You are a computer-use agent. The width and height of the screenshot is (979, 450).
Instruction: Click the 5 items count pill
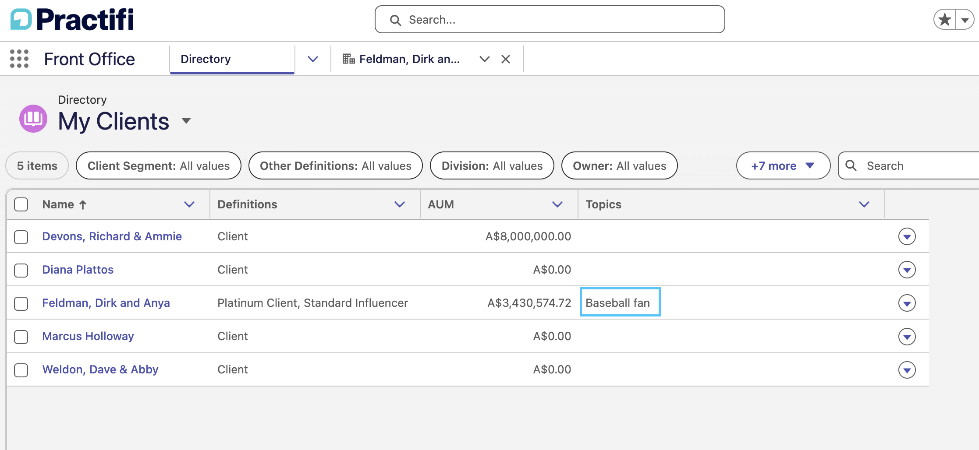click(x=37, y=166)
